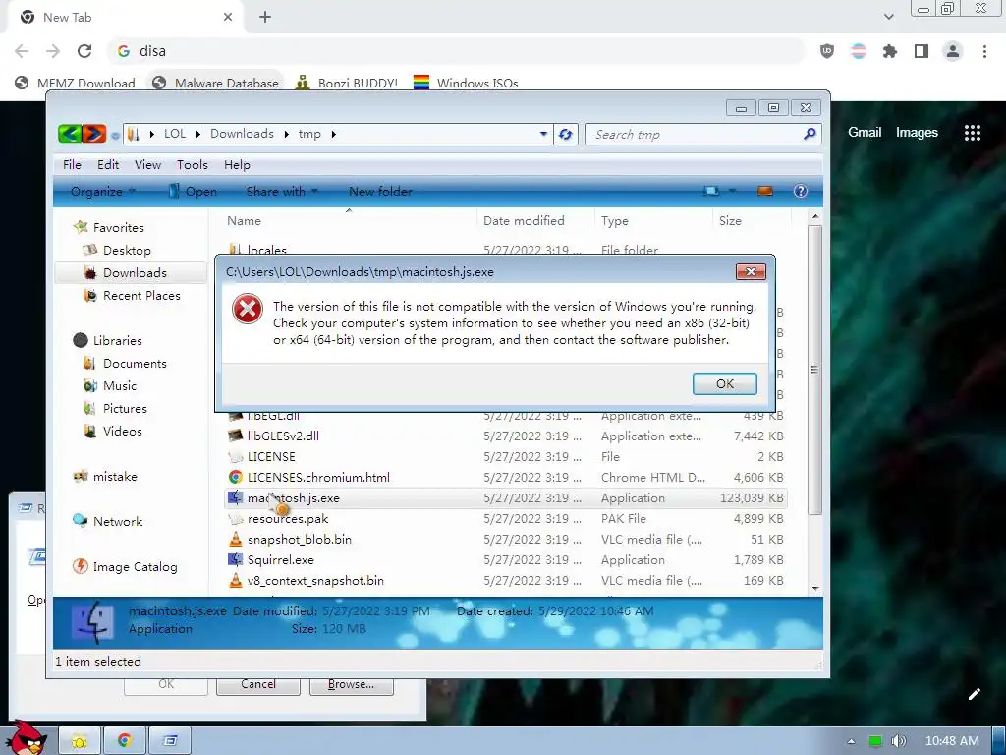Open Chrome from the taskbar
1006x755 pixels.
(125, 741)
